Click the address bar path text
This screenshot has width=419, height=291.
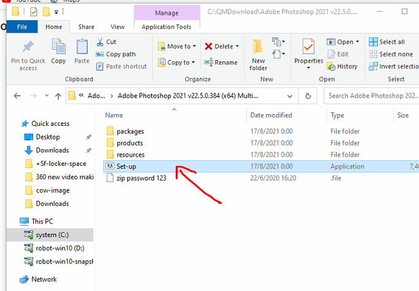pyautogui.click(x=188, y=96)
